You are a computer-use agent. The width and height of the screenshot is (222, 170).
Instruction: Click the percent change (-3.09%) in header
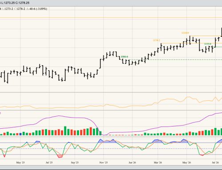(41, 9)
